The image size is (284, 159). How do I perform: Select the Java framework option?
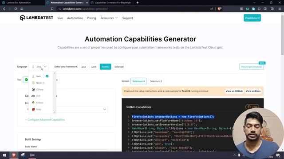83,67
